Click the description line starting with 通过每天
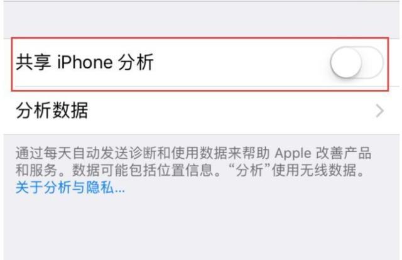Viewport: 402px width, 260px height. [193, 153]
